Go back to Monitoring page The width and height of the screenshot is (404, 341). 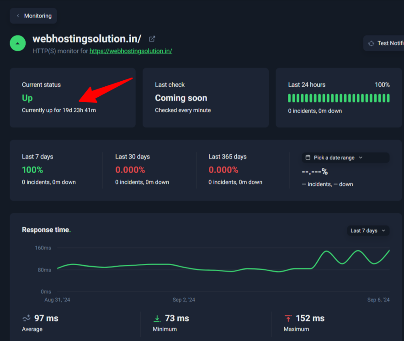tap(33, 16)
